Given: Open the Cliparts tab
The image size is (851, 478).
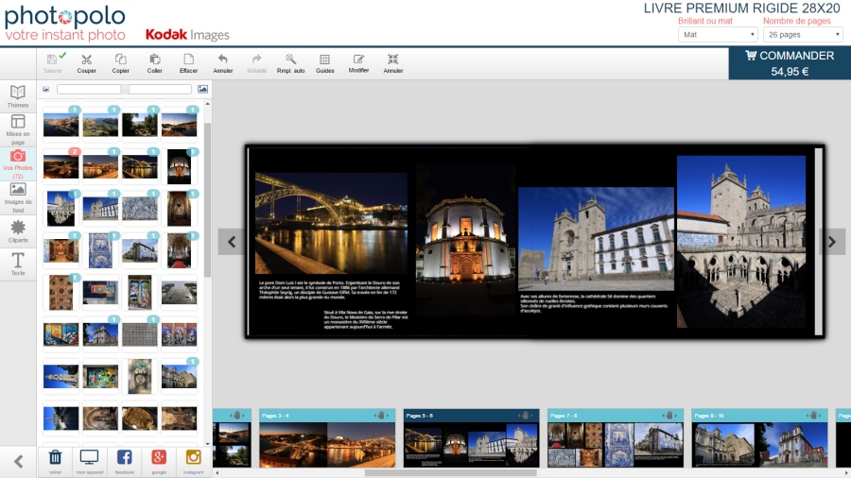Looking at the screenshot, I should [18, 232].
